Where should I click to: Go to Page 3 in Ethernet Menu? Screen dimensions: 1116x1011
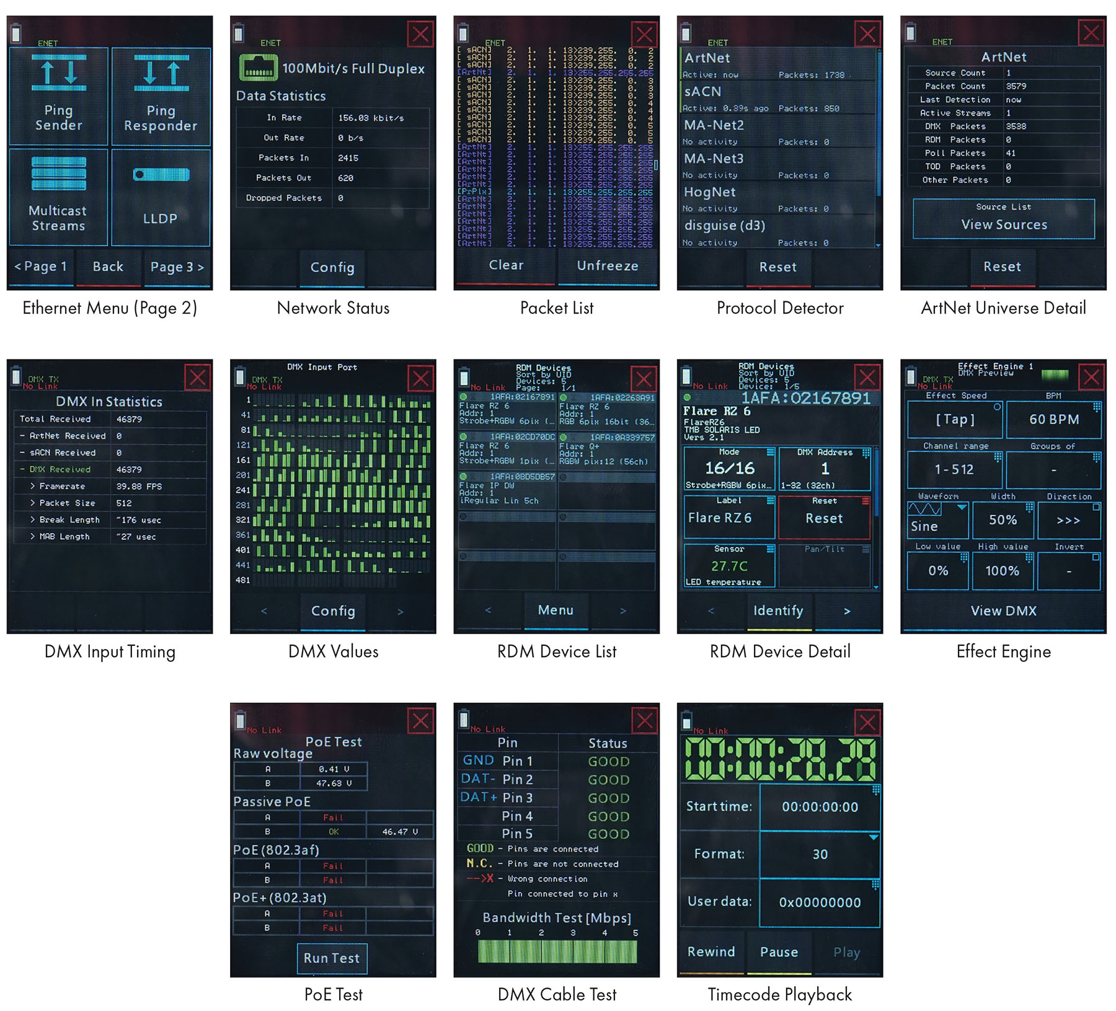click(x=177, y=267)
